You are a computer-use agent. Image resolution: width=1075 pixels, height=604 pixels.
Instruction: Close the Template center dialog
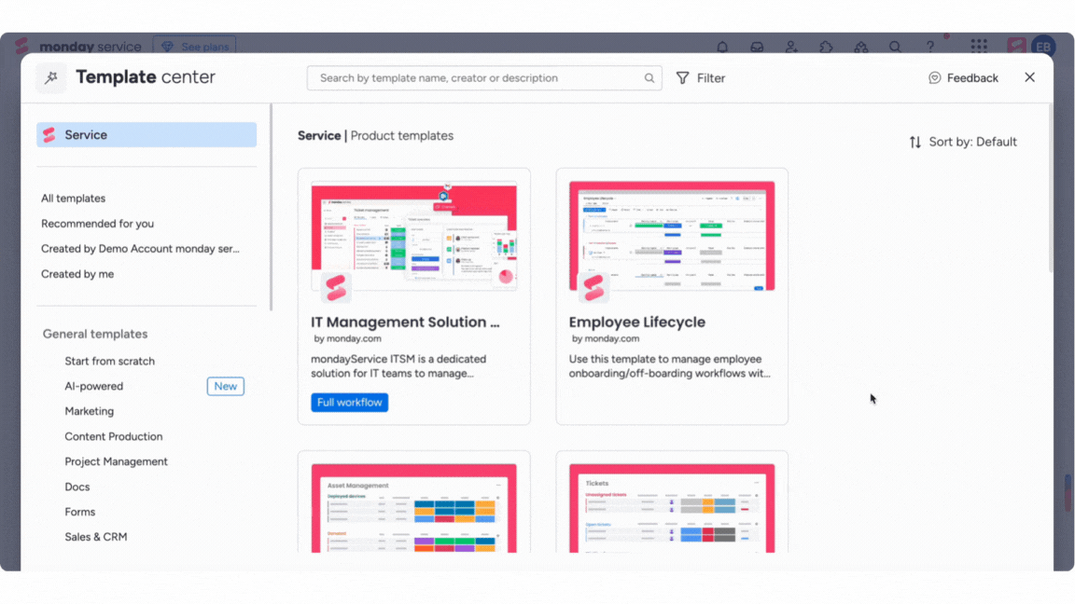(x=1030, y=77)
